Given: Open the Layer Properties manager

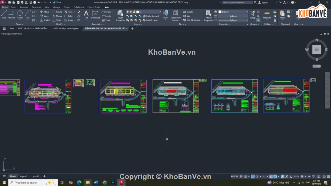Looking at the screenshot, I should tap(120, 16).
